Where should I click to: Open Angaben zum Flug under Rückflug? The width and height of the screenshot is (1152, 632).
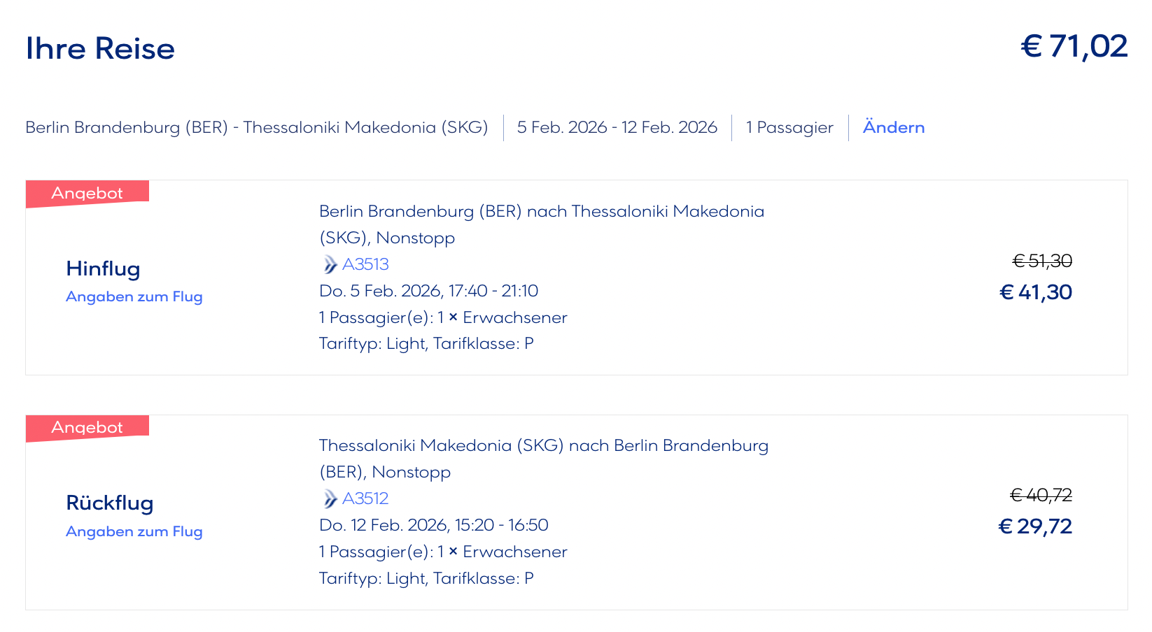[134, 531]
